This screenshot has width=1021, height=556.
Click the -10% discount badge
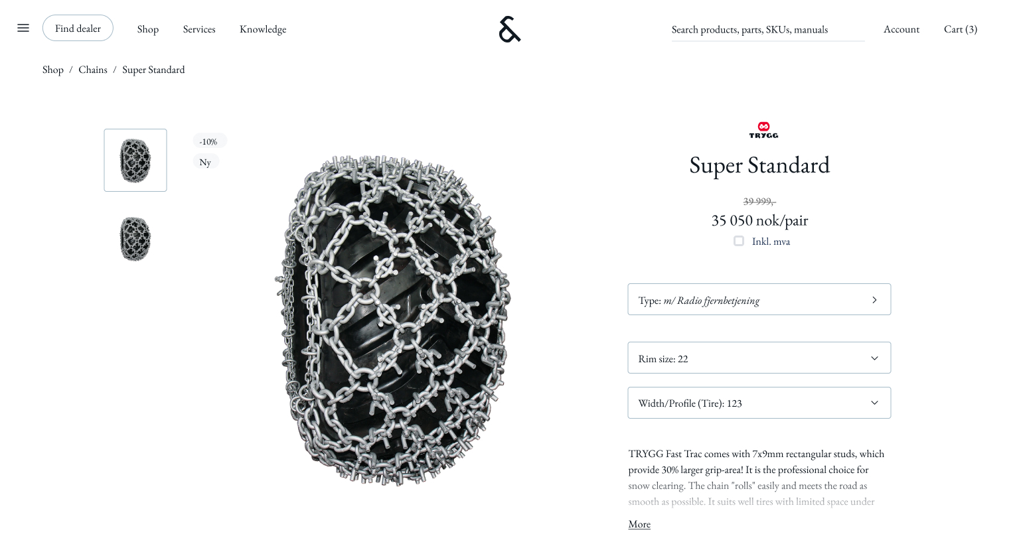pos(209,141)
